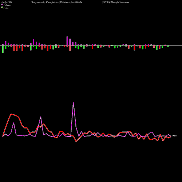Click the '(3day smooth) MunafaSutra(TM) charts' heading
182x182 pixels.
[57, 2]
